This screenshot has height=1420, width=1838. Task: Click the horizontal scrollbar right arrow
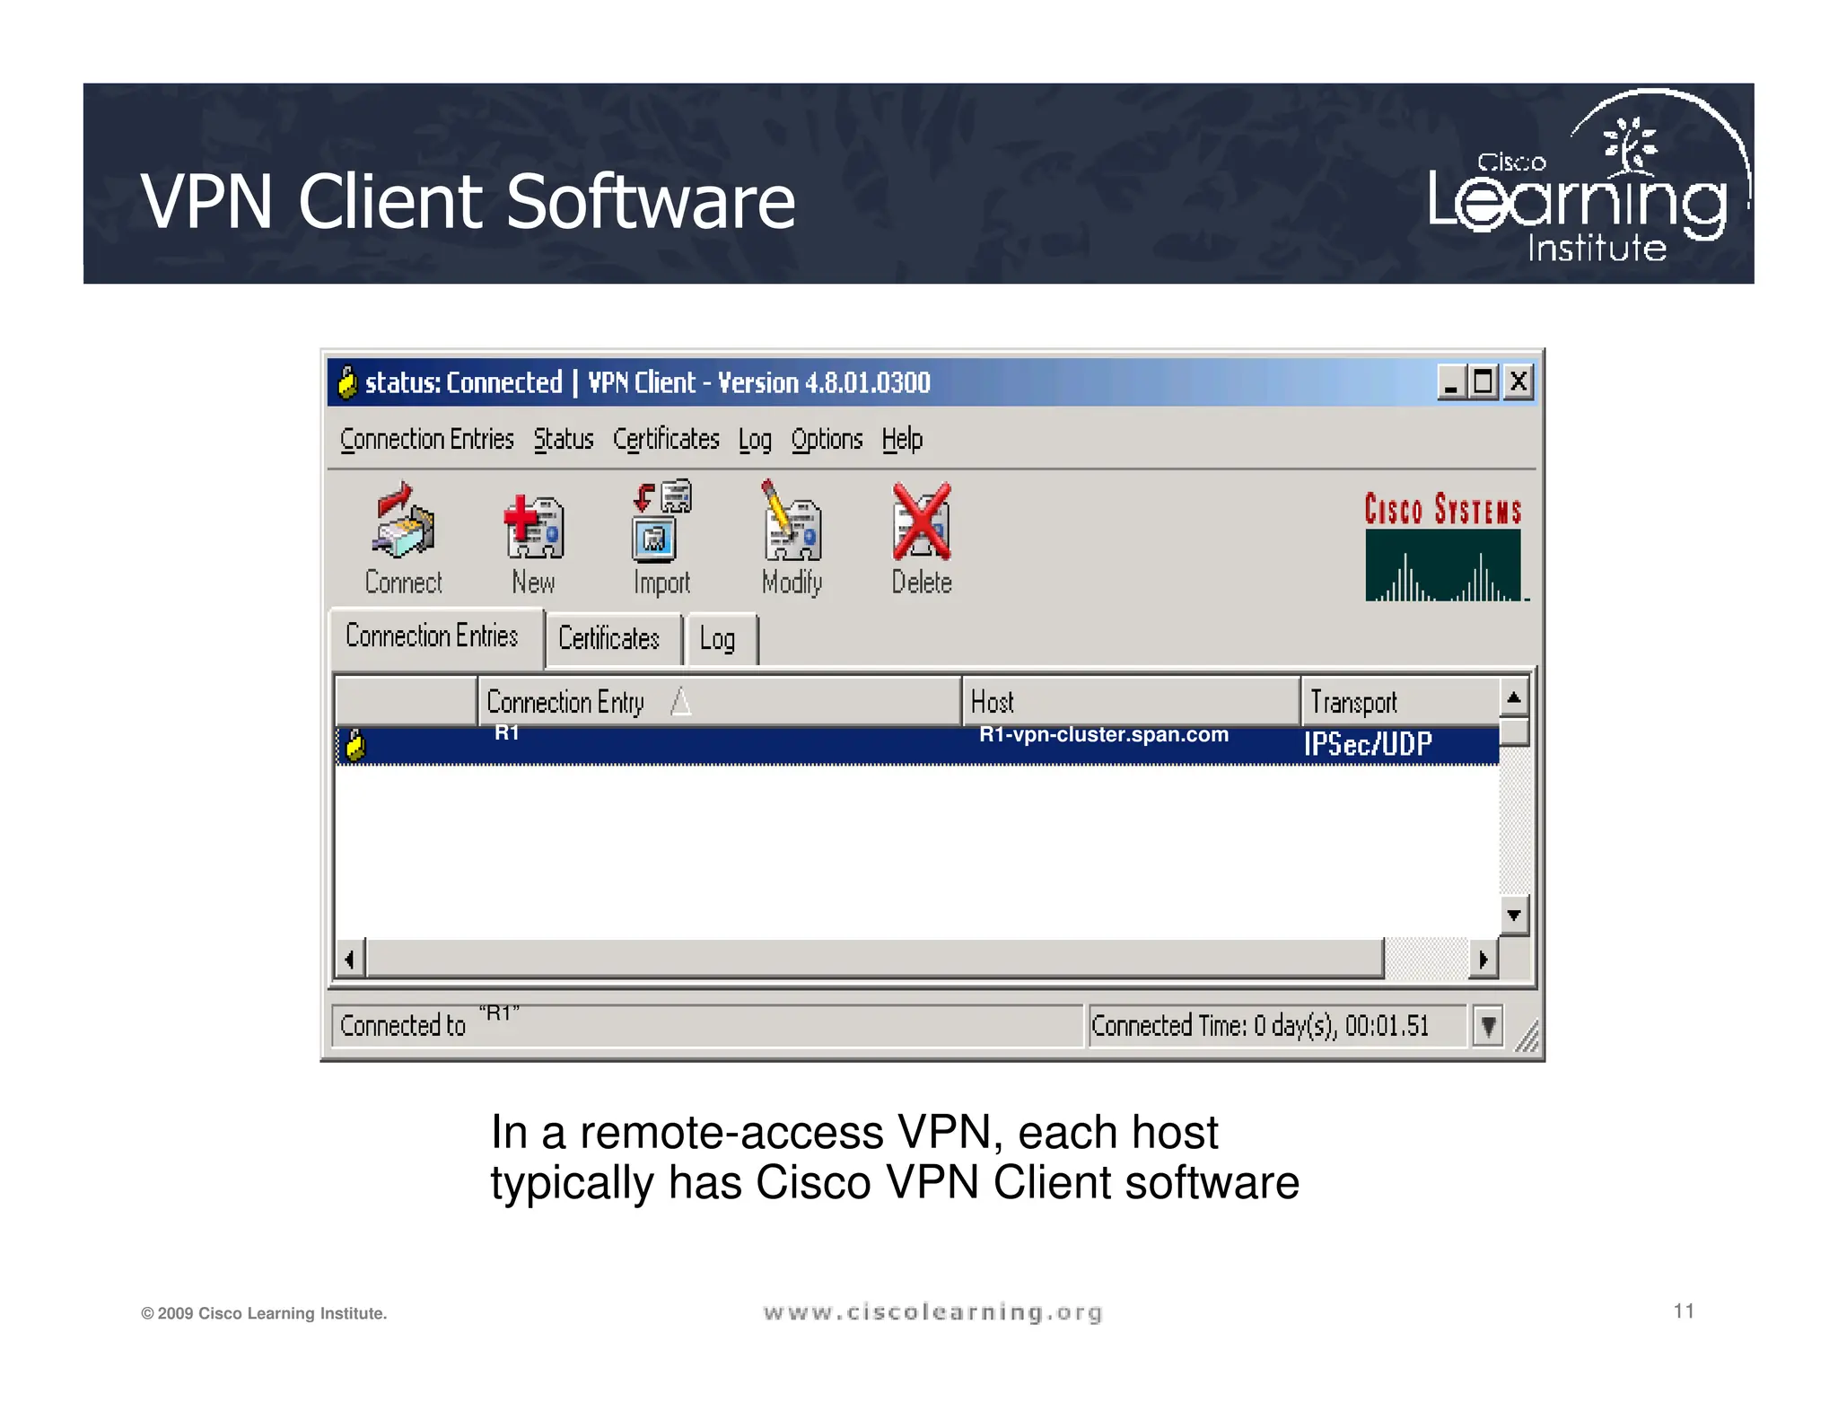[1484, 960]
